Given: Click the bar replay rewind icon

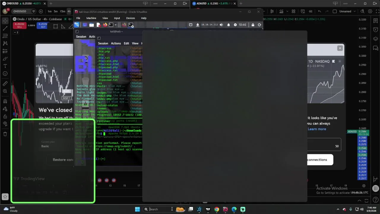Looking at the screenshot, I should pos(310,11).
